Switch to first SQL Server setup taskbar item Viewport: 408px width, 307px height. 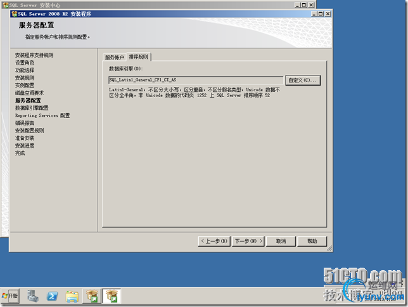click(92, 296)
